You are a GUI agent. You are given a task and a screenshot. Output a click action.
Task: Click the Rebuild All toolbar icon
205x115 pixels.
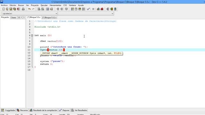(83, 9)
